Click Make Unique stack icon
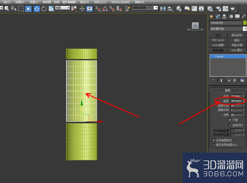The width and height of the screenshot is (247, 183). (x=229, y=80)
